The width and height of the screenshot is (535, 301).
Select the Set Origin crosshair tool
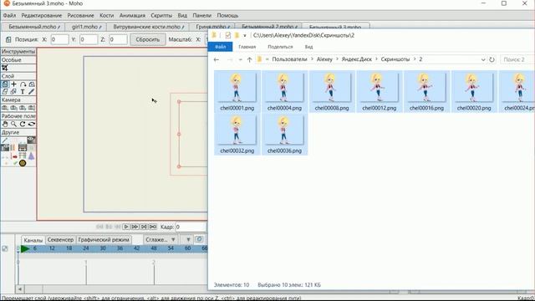coord(14,84)
